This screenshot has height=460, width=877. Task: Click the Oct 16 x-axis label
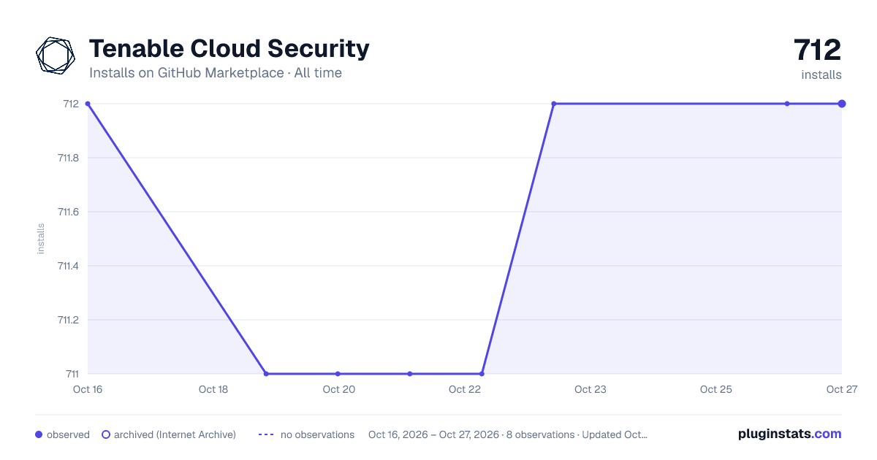pyautogui.click(x=88, y=389)
